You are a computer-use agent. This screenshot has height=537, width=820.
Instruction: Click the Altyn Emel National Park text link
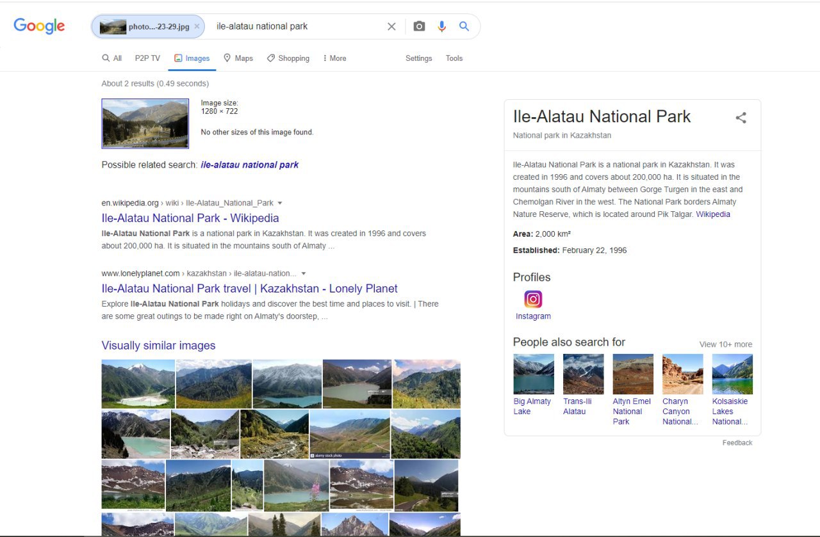tap(632, 412)
